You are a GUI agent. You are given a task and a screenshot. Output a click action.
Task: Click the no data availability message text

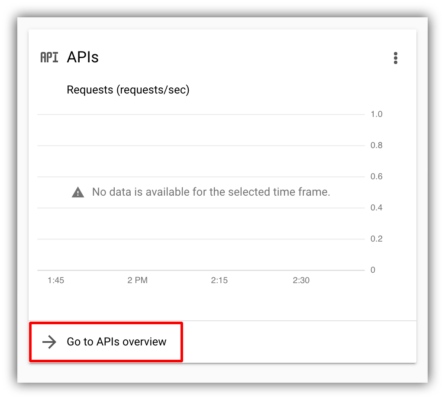coord(210,192)
